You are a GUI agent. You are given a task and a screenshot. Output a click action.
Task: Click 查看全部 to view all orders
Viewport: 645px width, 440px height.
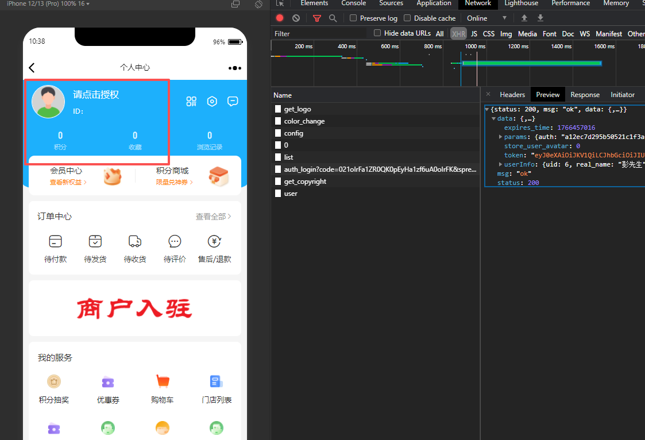213,217
